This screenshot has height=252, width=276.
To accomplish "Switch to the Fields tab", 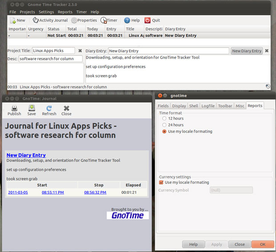I will (163, 106).
